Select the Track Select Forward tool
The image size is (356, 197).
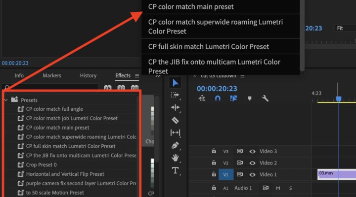coord(175,95)
